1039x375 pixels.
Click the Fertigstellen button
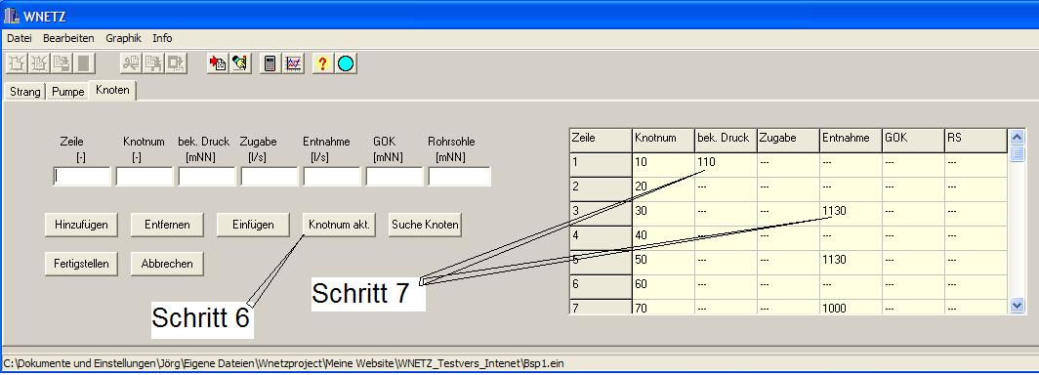click(76, 264)
